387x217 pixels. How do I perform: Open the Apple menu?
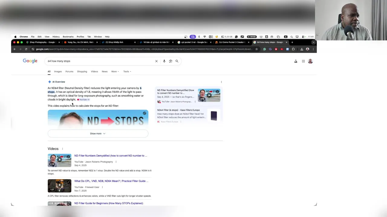click(x=15, y=37)
